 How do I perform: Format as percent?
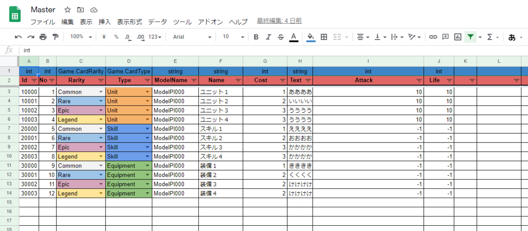116,37
